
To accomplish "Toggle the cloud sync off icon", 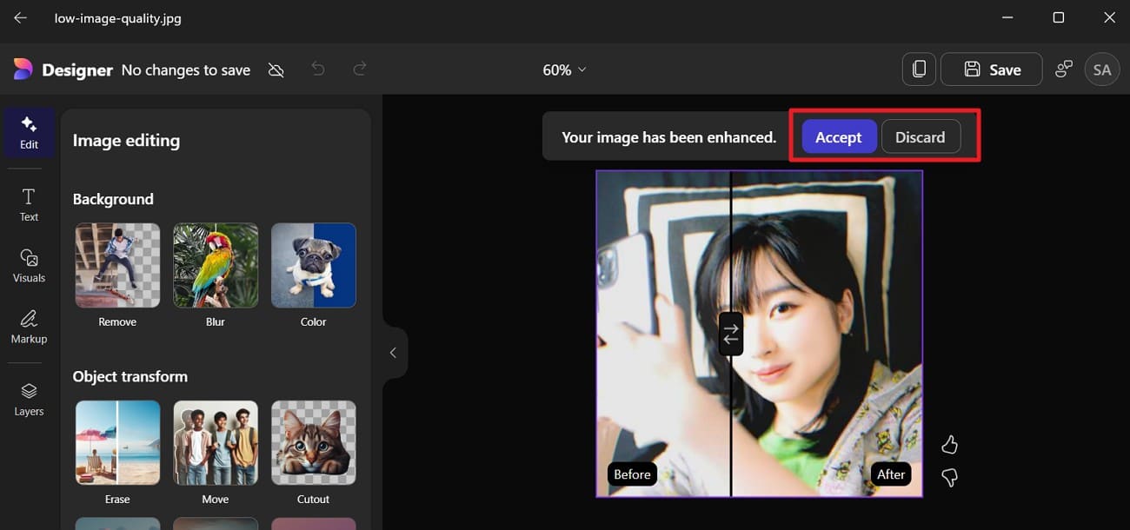I will pos(276,69).
